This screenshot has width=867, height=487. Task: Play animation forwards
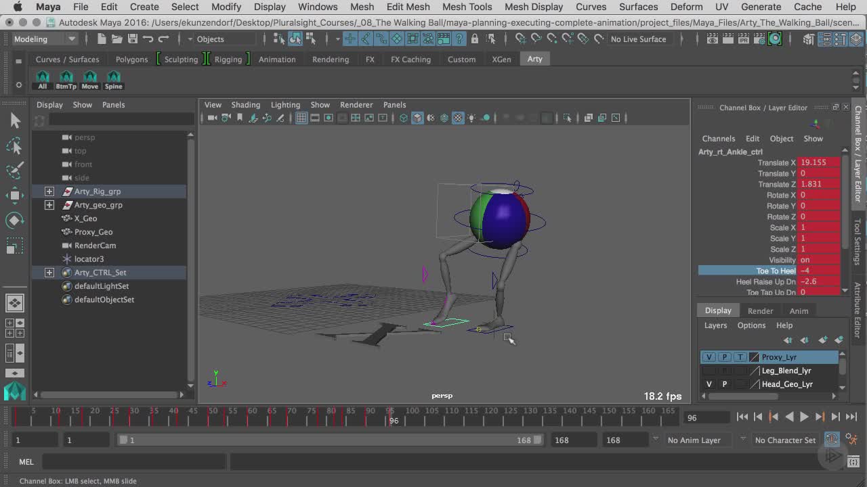(x=804, y=417)
